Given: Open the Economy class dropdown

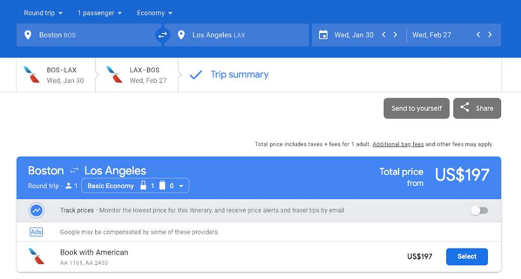Looking at the screenshot, I should point(155,13).
